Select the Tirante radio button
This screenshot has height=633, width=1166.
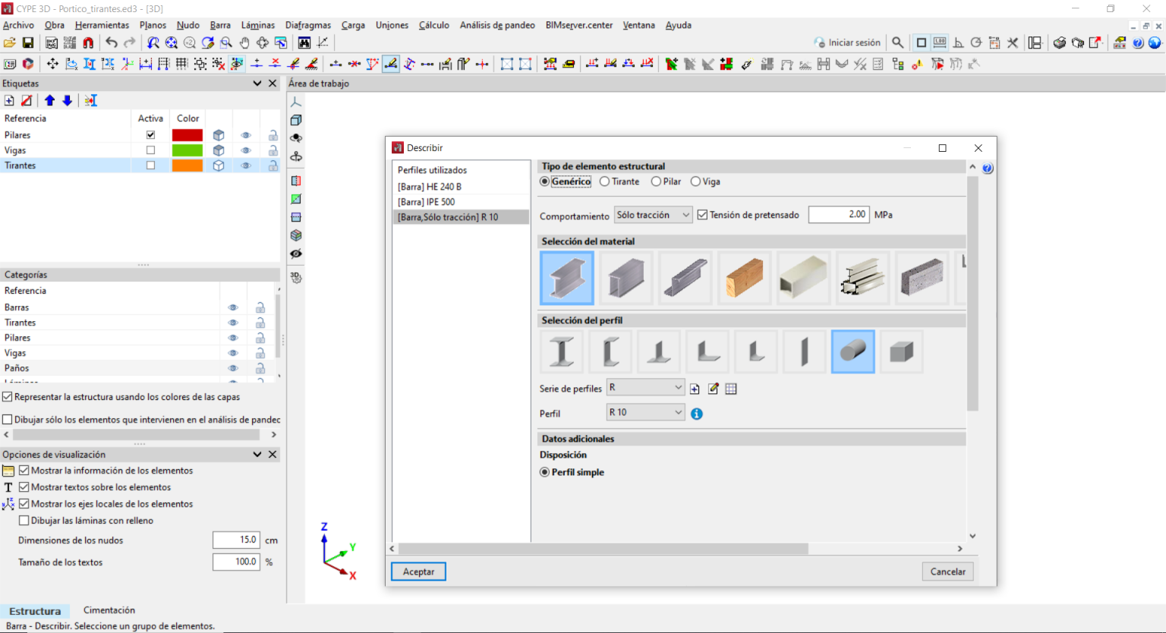(x=604, y=181)
